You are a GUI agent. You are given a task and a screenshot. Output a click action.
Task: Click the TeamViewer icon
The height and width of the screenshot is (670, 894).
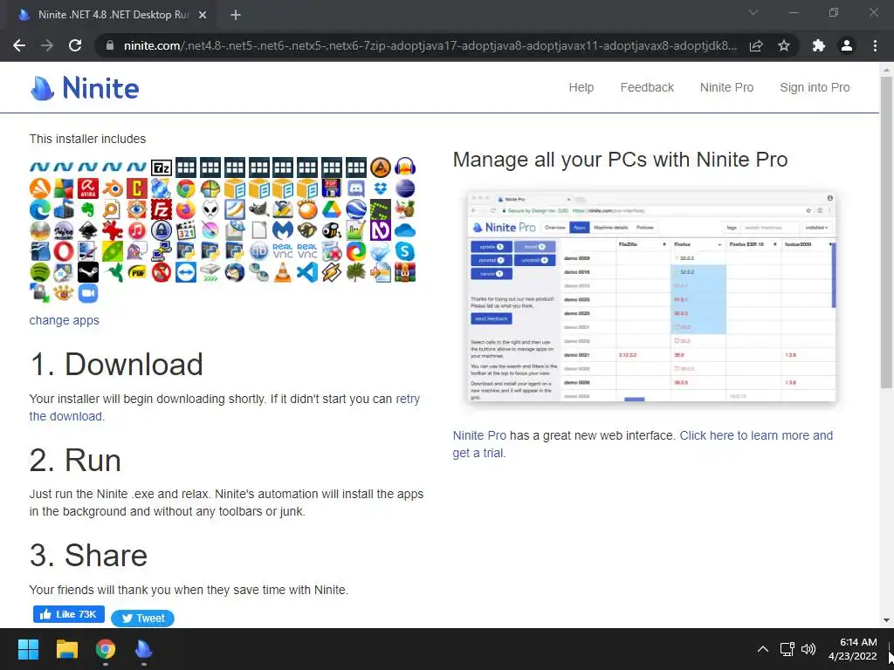click(186, 272)
